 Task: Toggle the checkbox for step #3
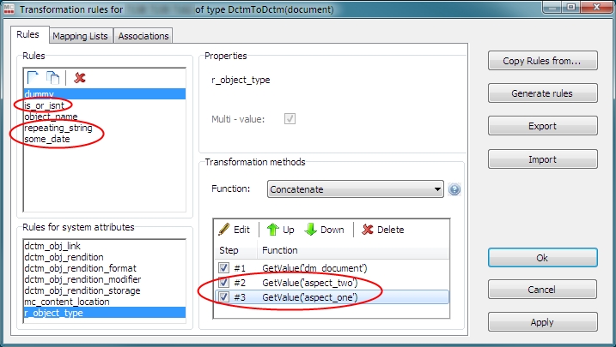tap(223, 297)
